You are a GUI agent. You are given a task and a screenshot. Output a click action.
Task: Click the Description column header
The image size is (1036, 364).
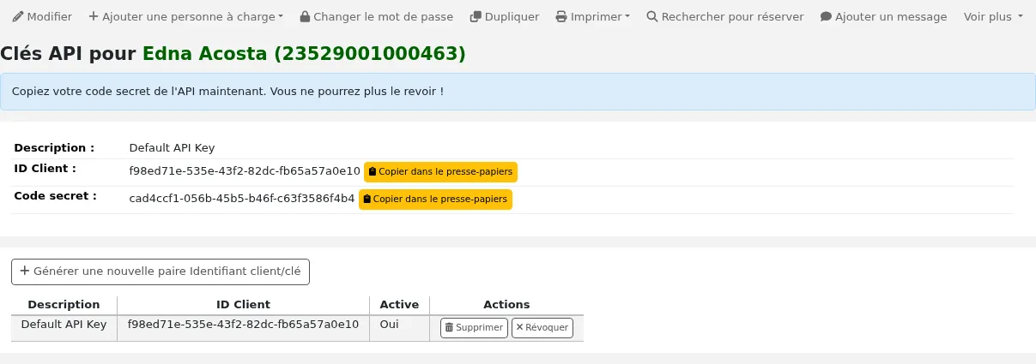64,304
